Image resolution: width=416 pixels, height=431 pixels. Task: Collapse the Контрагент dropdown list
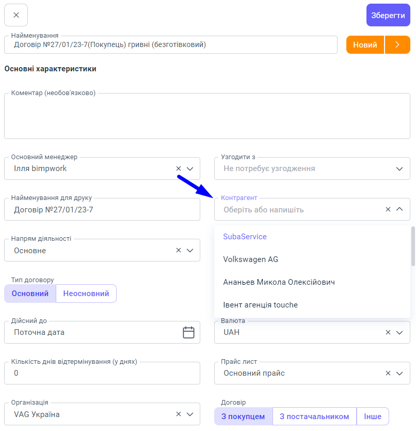pos(399,209)
